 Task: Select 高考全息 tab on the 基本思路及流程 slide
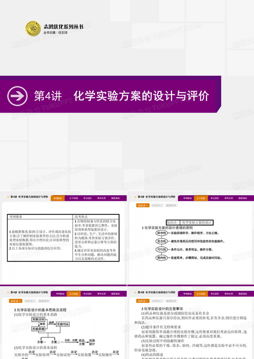coord(101,294)
